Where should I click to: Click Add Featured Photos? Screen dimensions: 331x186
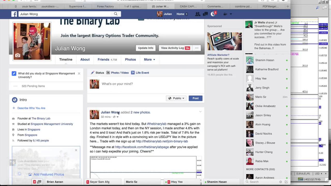46,174
